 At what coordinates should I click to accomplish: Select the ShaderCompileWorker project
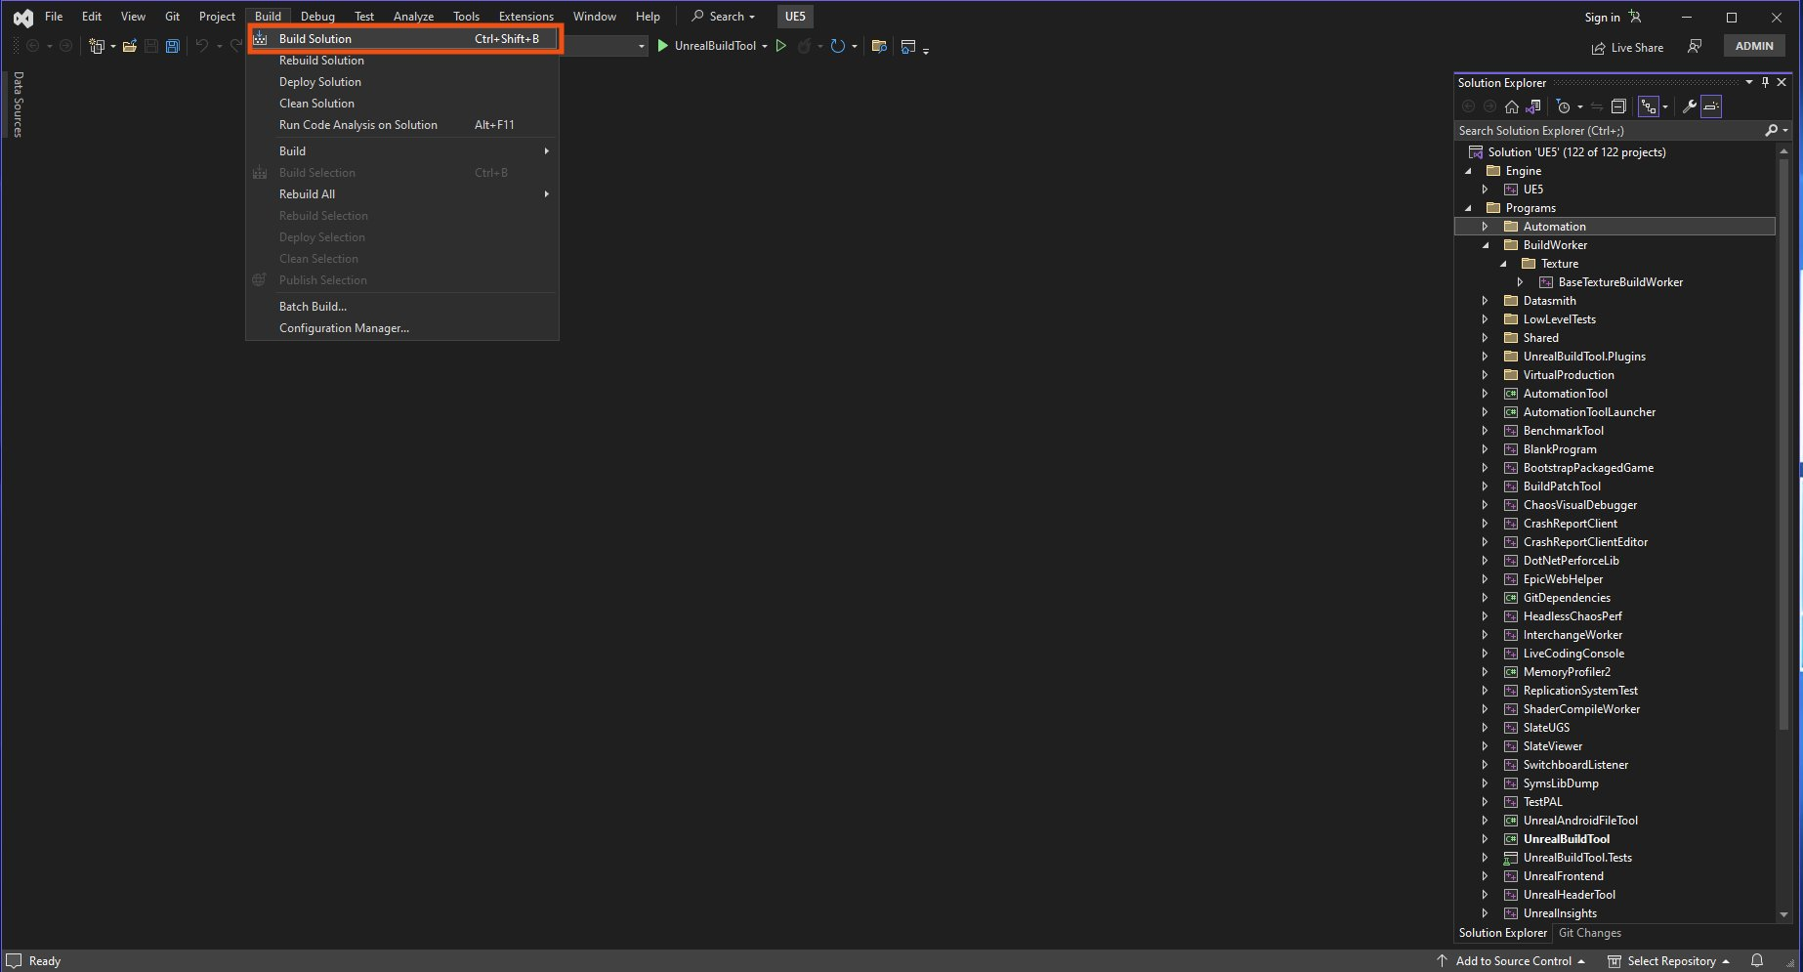pos(1581,709)
